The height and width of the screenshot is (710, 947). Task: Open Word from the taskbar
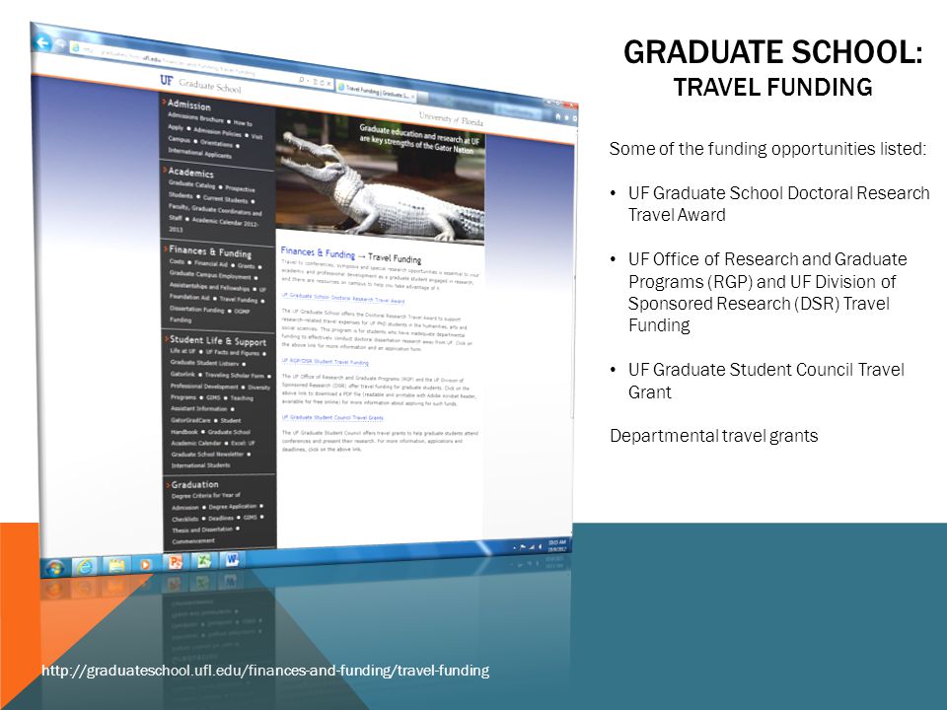[231, 560]
